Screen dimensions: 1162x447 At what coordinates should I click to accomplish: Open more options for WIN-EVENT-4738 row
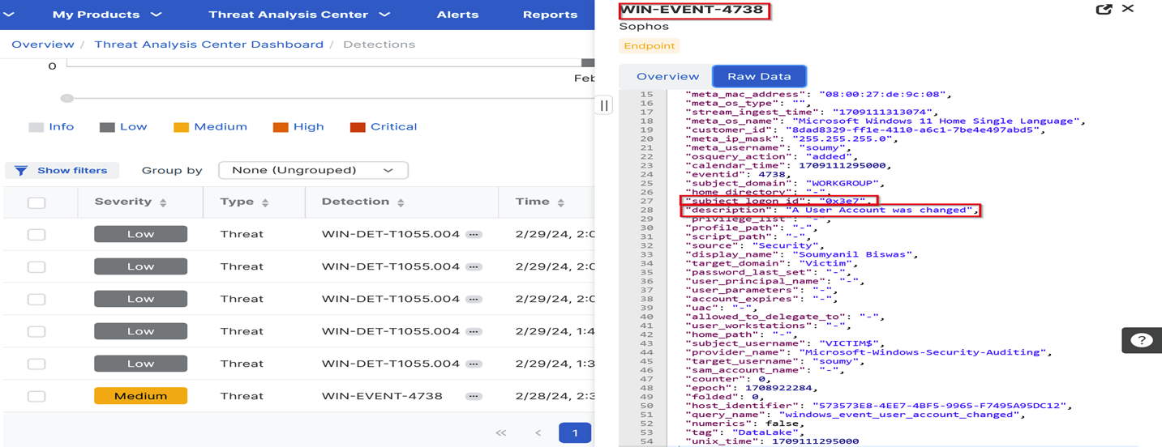[474, 397]
